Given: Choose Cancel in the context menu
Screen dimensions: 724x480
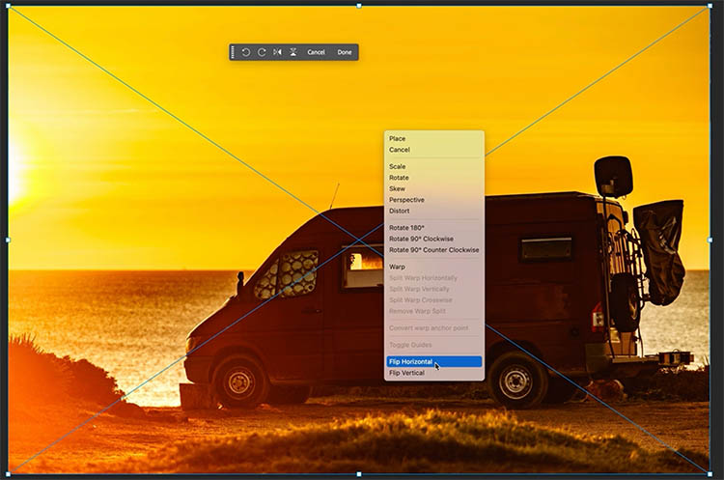Looking at the screenshot, I should point(400,150).
